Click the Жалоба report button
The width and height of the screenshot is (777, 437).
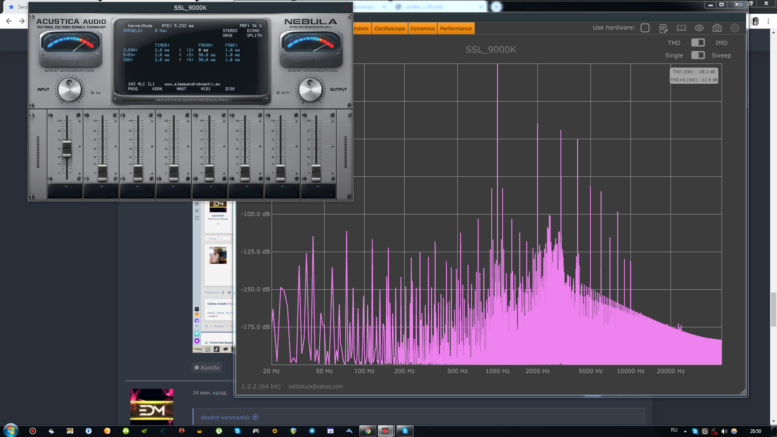coord(207,367)
